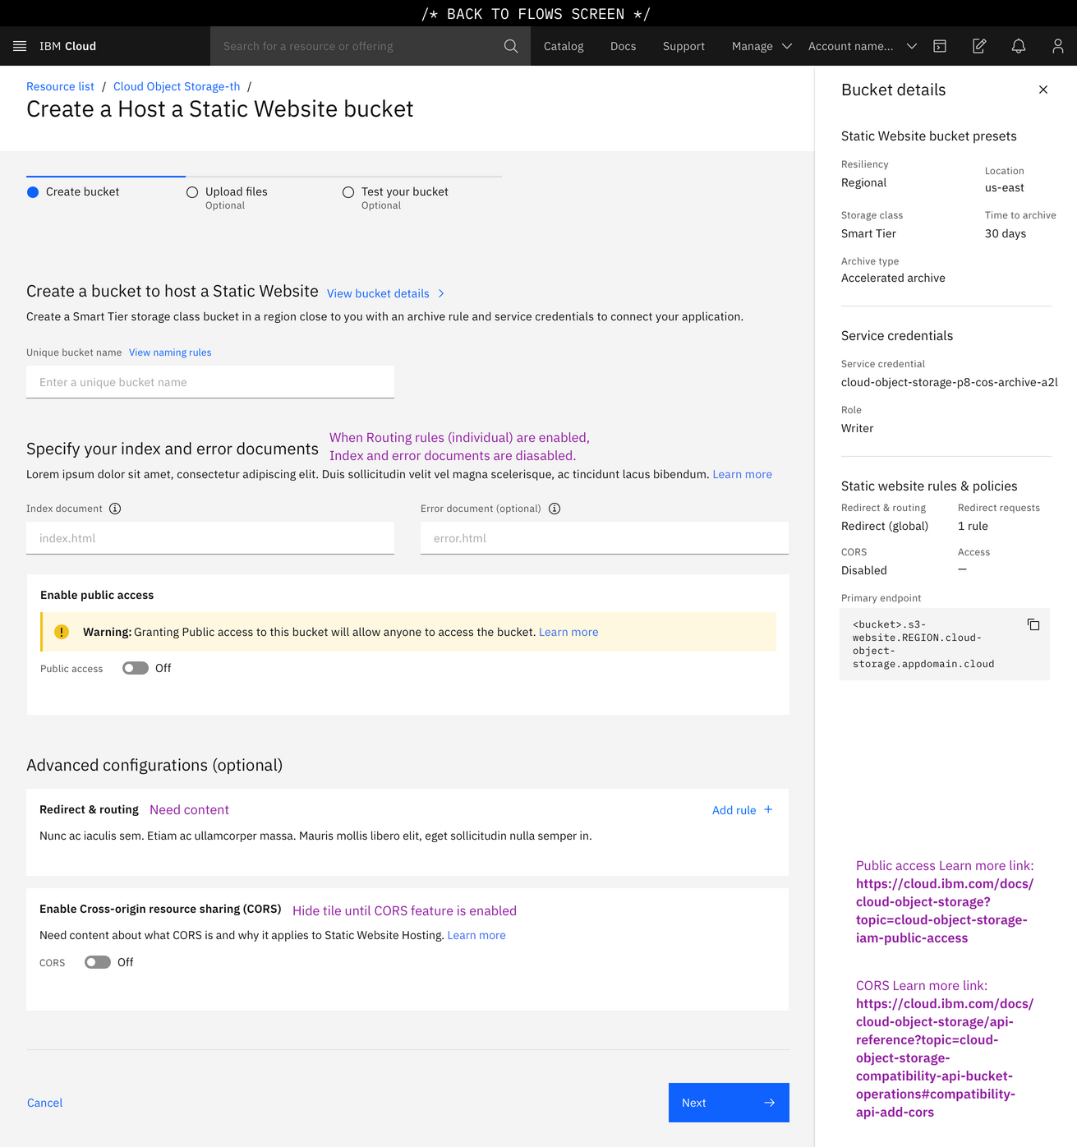Click the Add rule button
1077x1147 pixels.
743,810
